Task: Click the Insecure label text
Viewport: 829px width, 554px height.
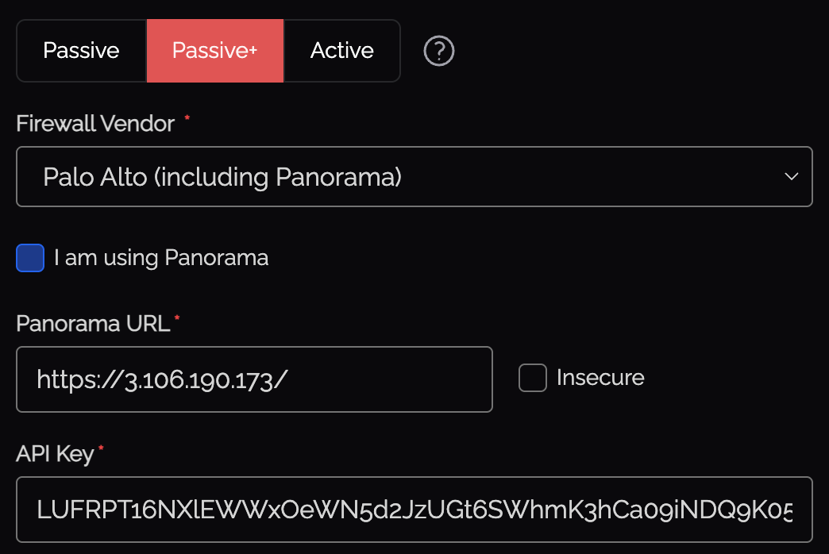Action: point(600,378)
